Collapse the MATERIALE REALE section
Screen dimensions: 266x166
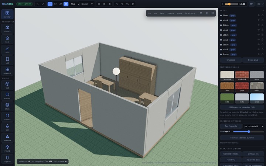[x=263, y=67]
